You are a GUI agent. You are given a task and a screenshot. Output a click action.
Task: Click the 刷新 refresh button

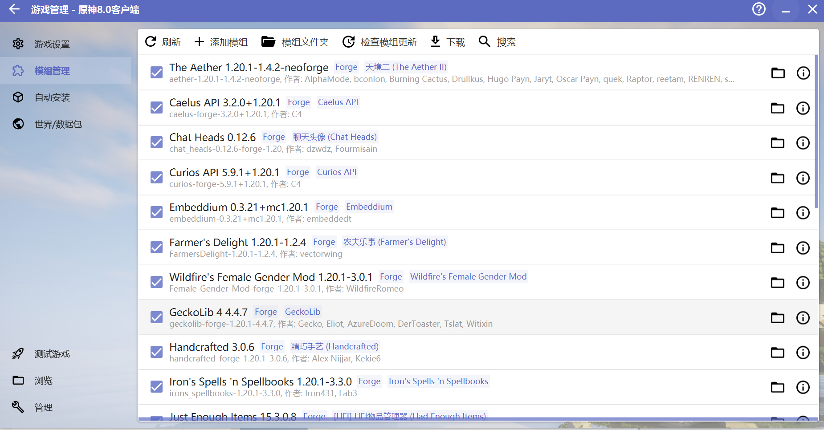pyautogui.click(x=163, y=42)
